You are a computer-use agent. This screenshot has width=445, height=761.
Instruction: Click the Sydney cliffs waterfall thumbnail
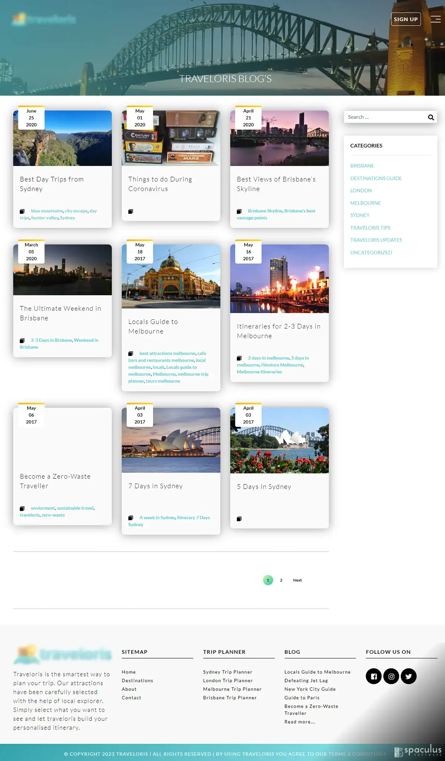[x=62, y=138]
